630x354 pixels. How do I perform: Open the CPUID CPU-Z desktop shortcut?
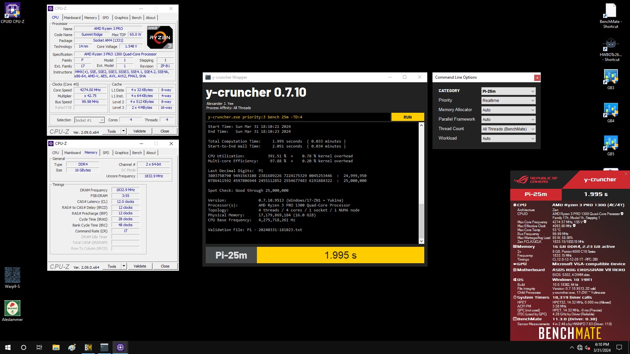[12, 13]
